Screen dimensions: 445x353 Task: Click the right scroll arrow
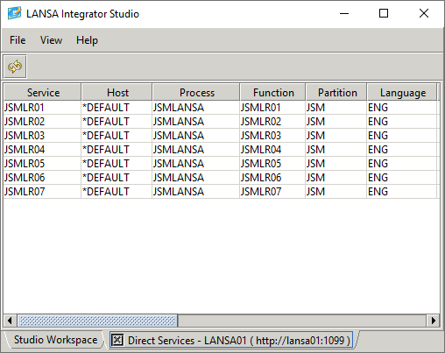tap(434, 321)
